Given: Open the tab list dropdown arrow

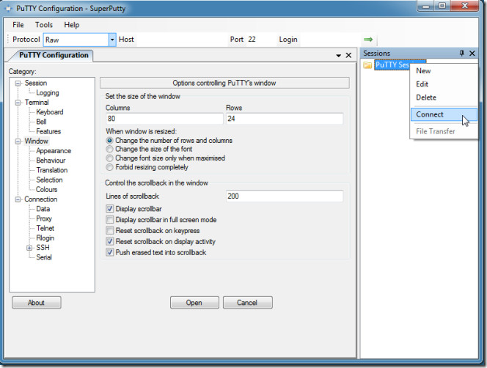Looking at the screenshot, I should 339,56.
